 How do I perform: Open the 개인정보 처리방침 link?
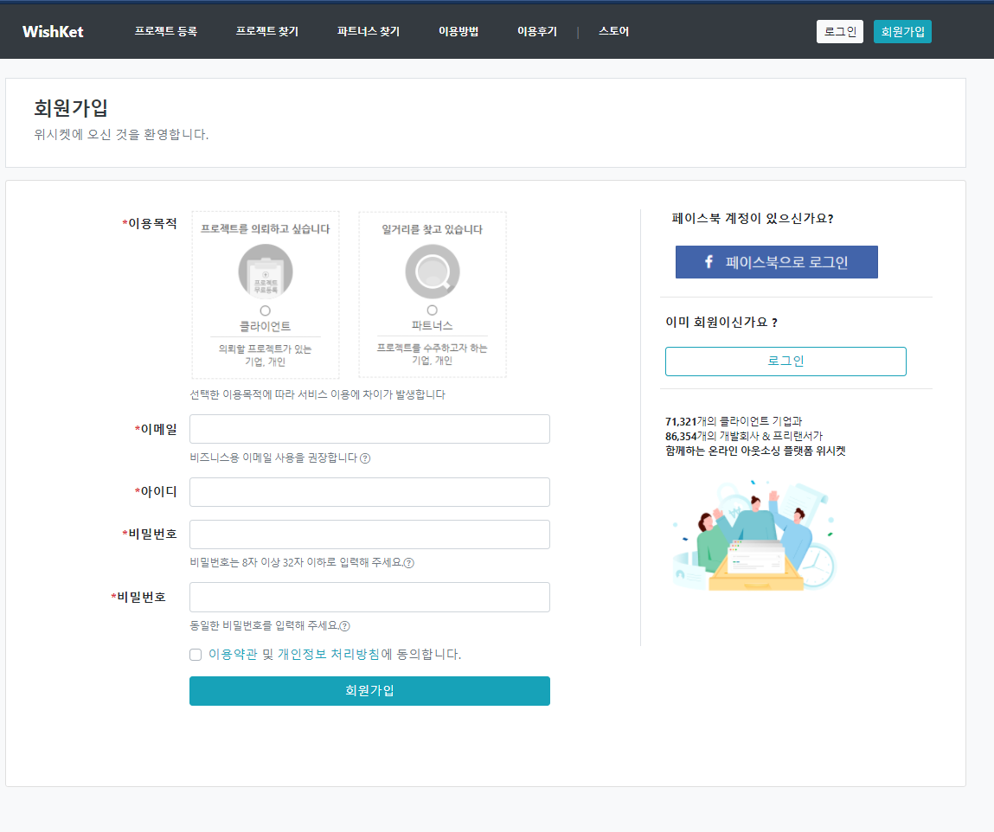point(329,654)
